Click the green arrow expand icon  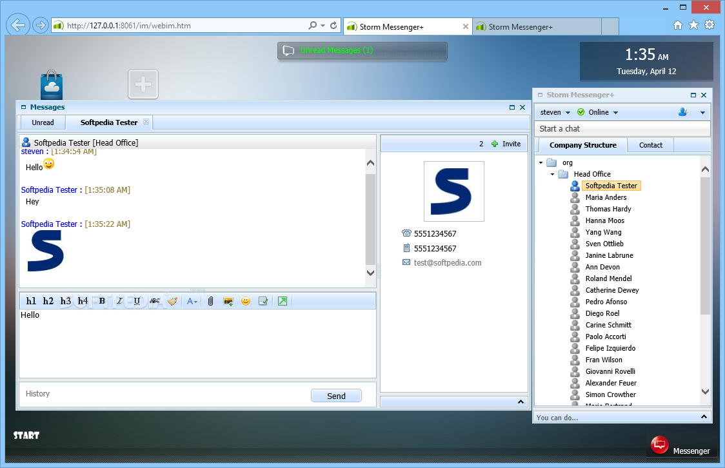tap(283, 301)
